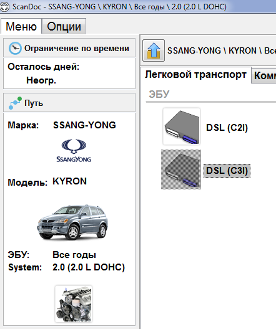Click the Все годы value text
The height and width of the screenshot is (329, 276).
point(74,255)
